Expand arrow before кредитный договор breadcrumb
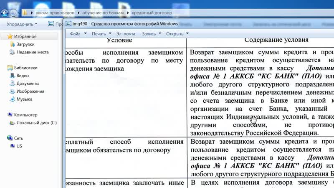 128,13
